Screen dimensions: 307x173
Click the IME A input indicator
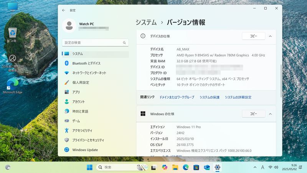pyautogui.click(x=262, y=167)
